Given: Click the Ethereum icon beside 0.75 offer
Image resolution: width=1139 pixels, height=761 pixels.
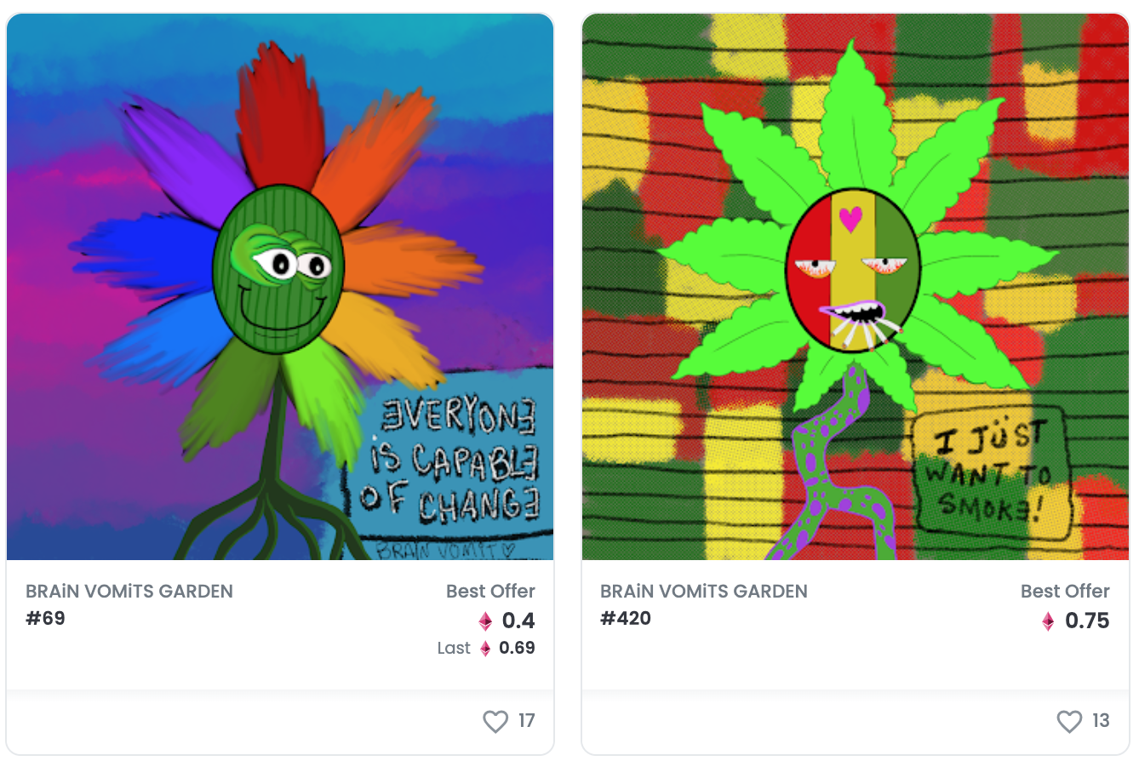Looking at the screenshot, I should click(1048, 621).
